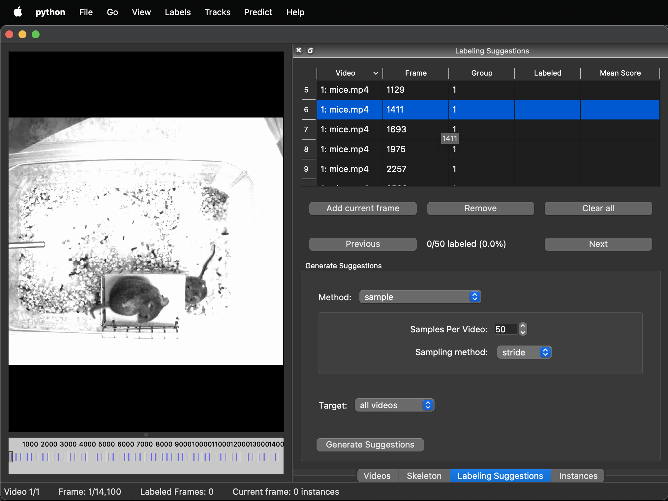The height and width of the screenshot is (501, 668).
Task: Increase Samples Per Video stepper
Action: tap(523, 326)
